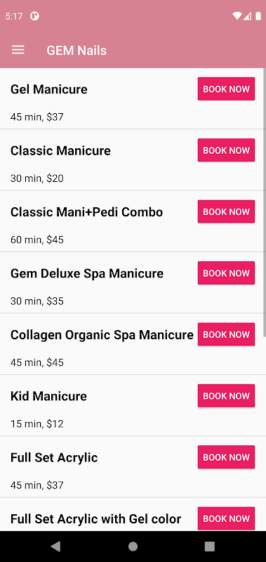Tap the notification icon beside the clock
This screenshot has width=266, height=562.
tap(34, 16)
